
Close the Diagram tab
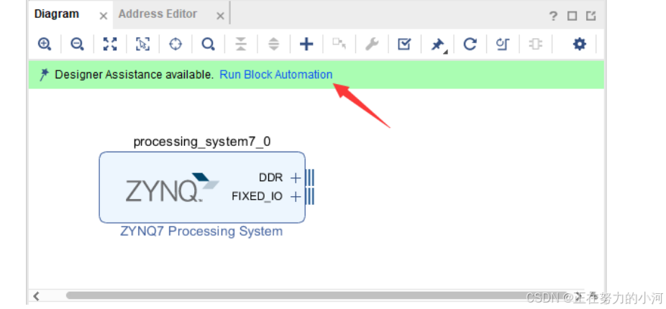coord(104,16)
